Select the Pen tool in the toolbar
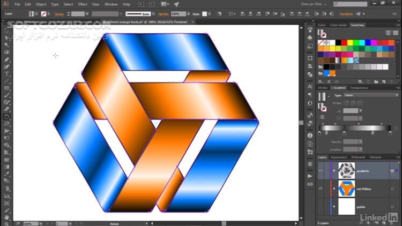 [7, 59]
